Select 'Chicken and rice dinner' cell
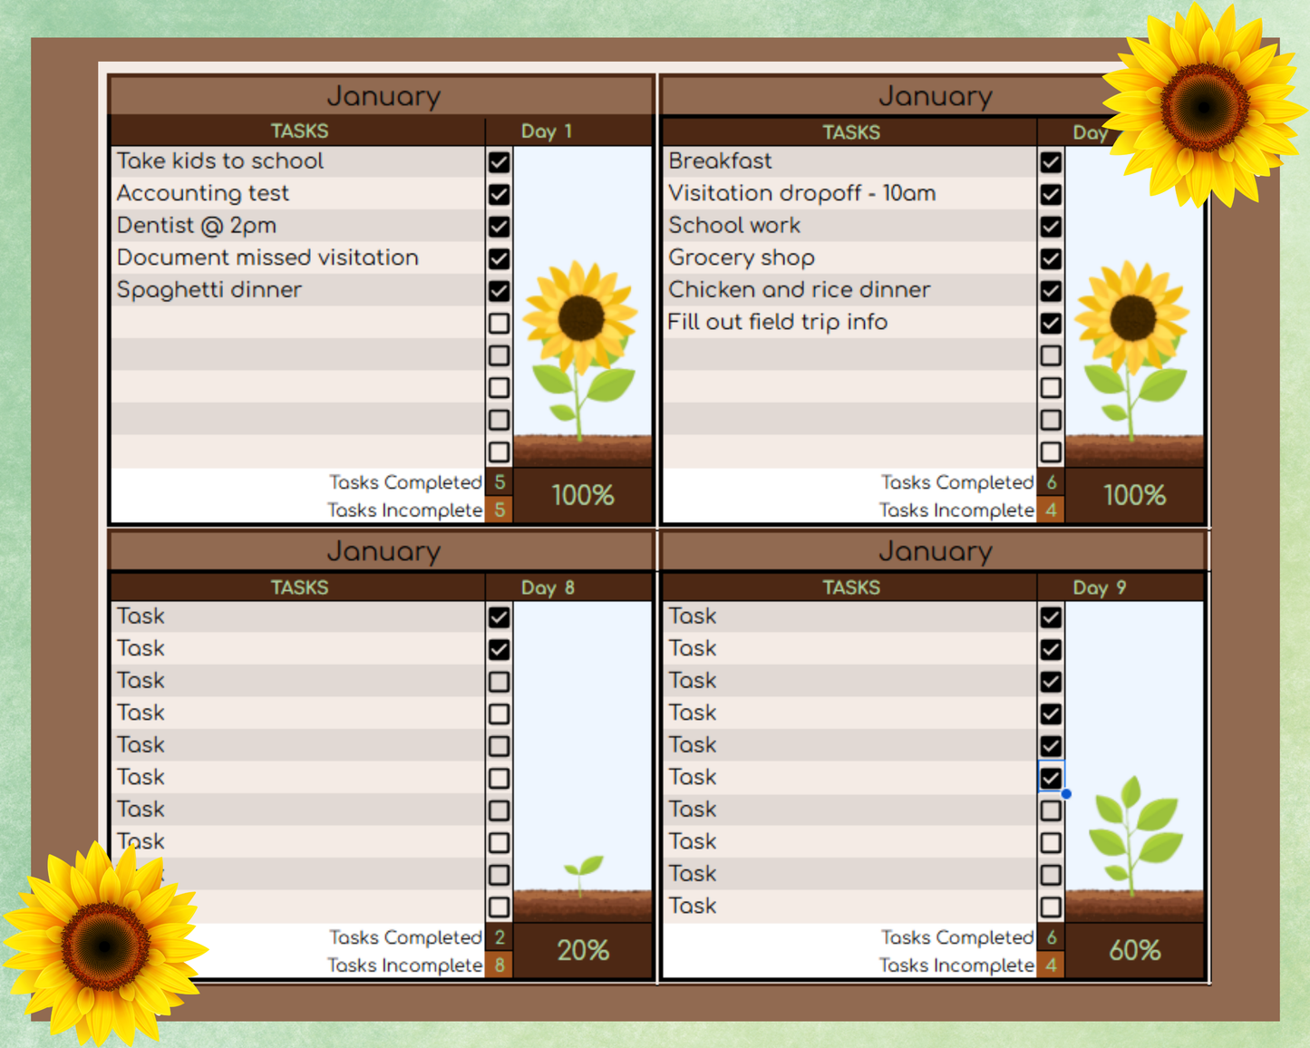The width and height of the screenshot is (1310, 1048). click(849, 290)
